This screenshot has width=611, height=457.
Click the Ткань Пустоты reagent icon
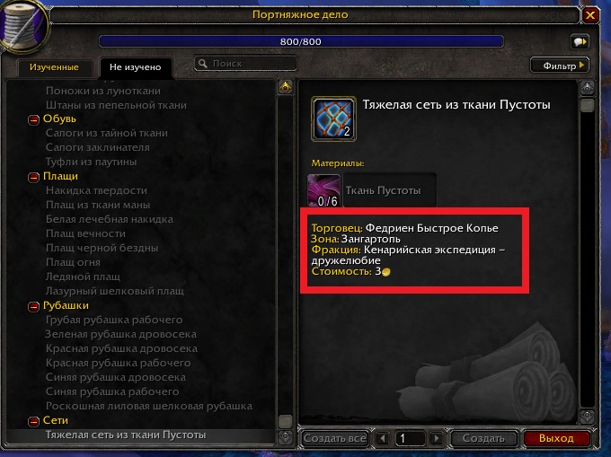pyautogui.click(x=323, y=190)
